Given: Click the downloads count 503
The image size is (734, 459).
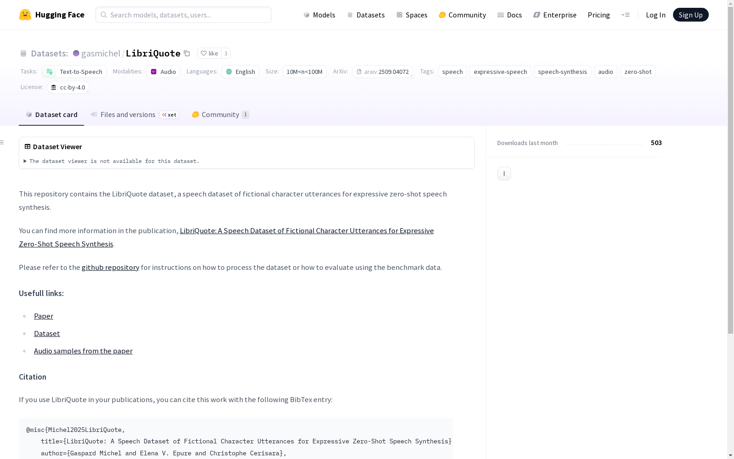Looking at the screenshot, I should tap(656, 143).
